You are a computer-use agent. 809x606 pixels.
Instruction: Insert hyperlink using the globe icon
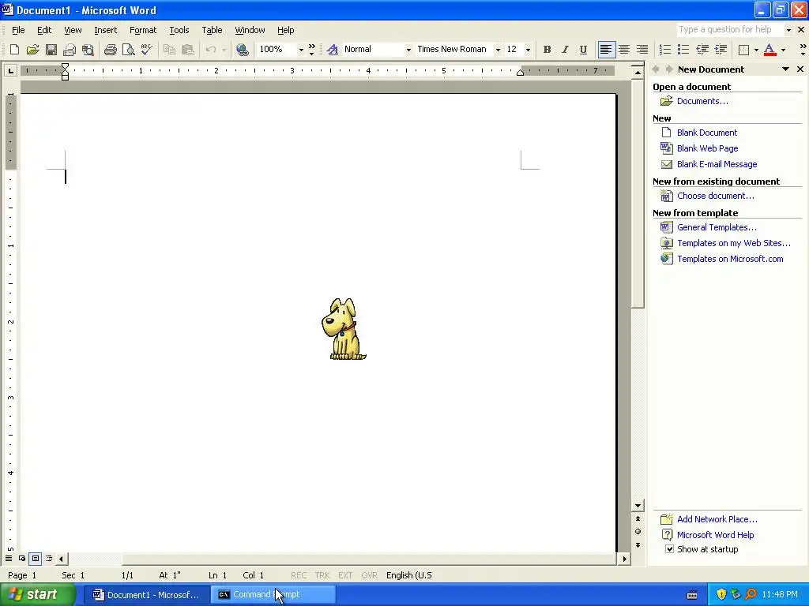(242, 50)
